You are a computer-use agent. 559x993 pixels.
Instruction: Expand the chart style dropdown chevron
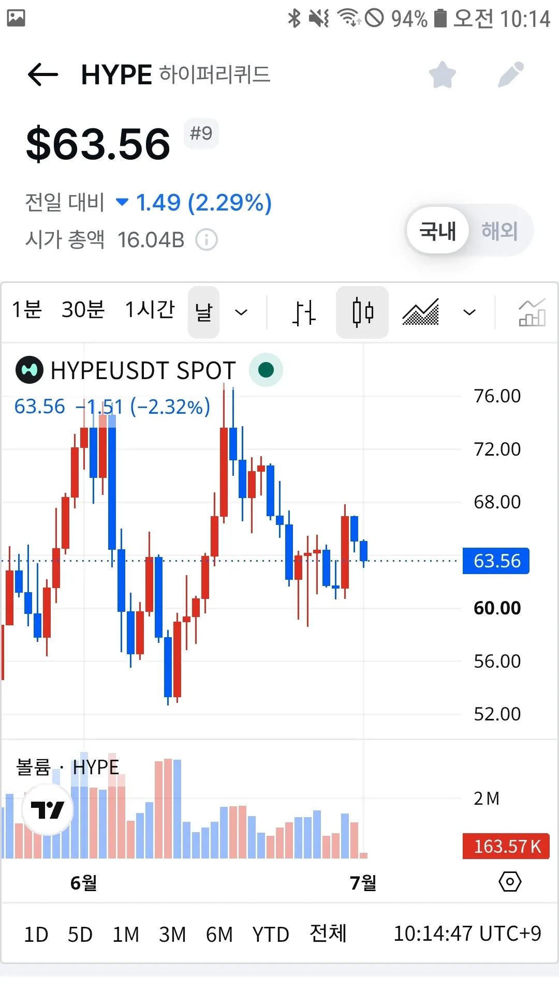[x=469, y=312]
